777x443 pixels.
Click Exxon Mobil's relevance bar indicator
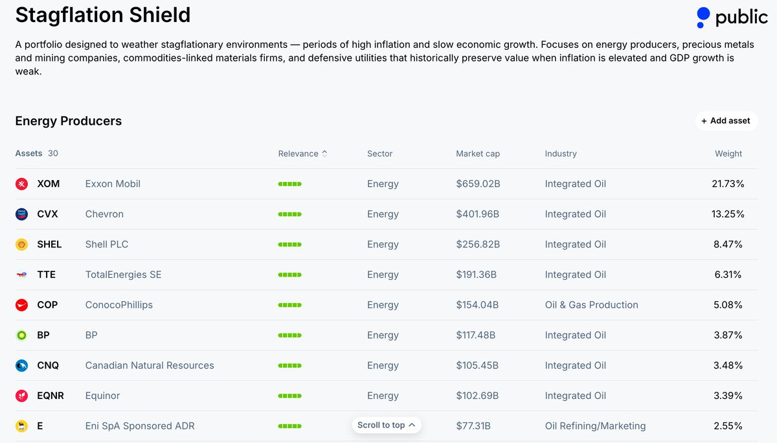click(x=290, y=184)
